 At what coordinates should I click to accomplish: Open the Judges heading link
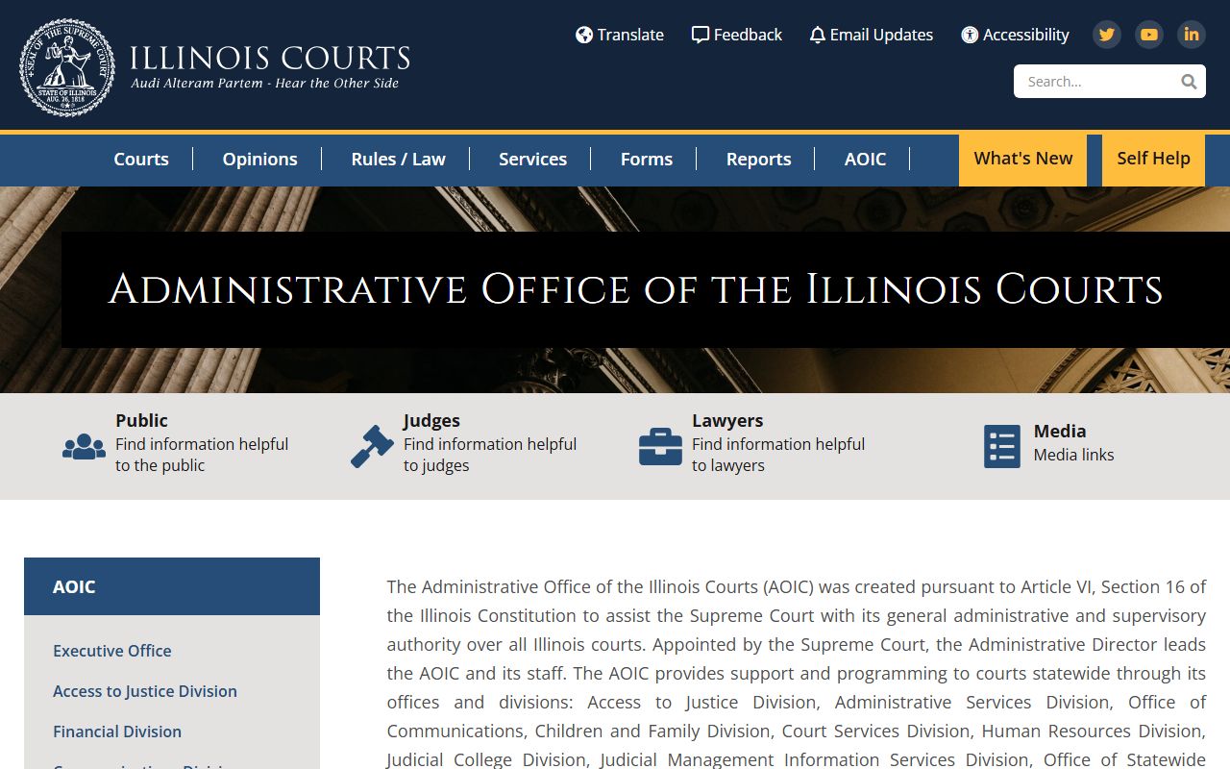(x=431, y=420)
